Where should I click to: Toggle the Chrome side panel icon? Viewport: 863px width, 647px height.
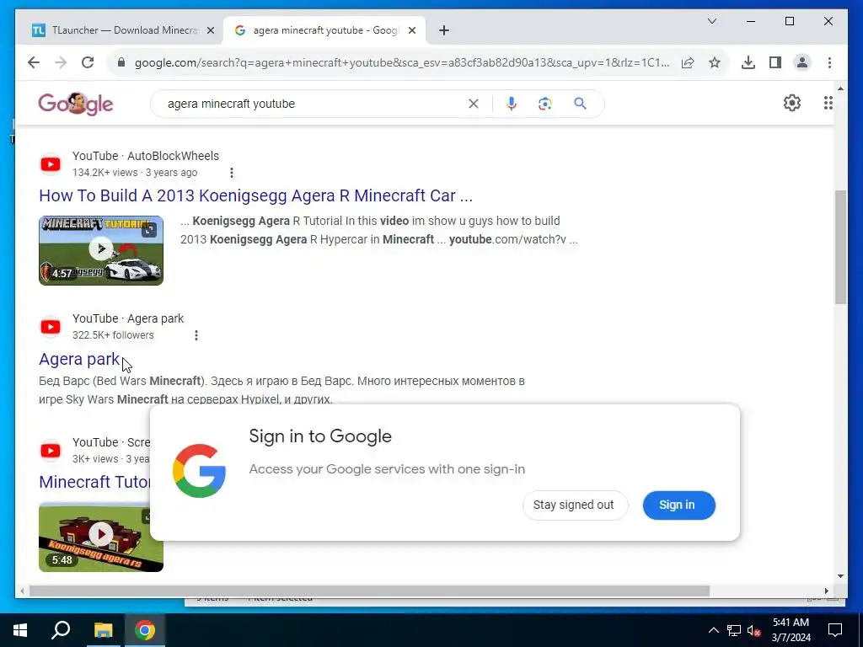coord(775,62)
